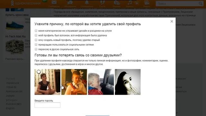Switch language to English
The image size is (206, 116).
pyautogui.click(x=10, y=108)
